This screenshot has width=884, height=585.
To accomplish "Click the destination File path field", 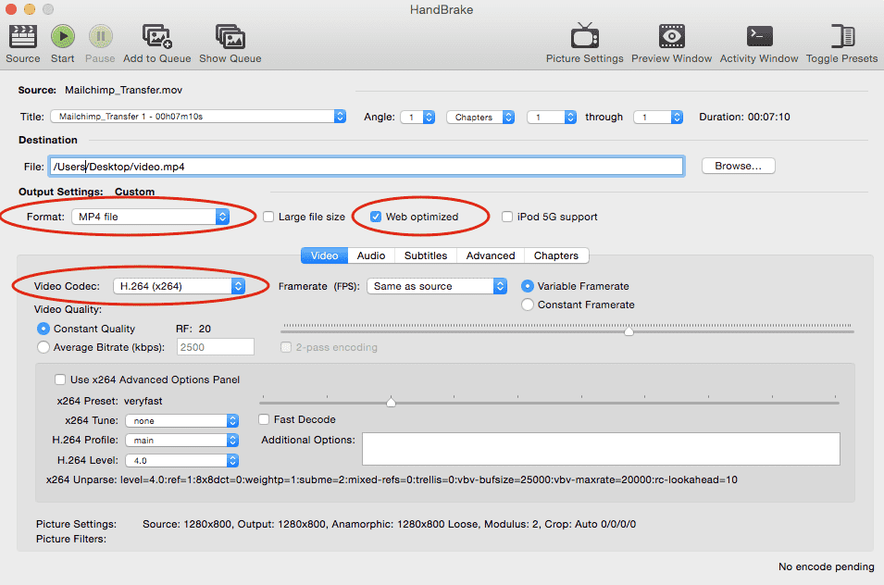I will click(367, 167).
